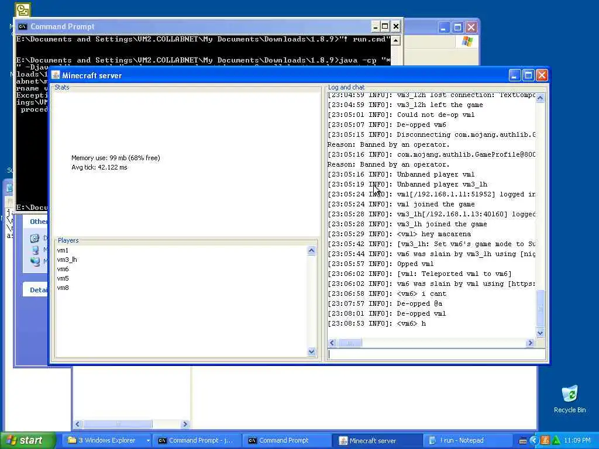Click log line '<vm6> i cant'

click(387, 293)
